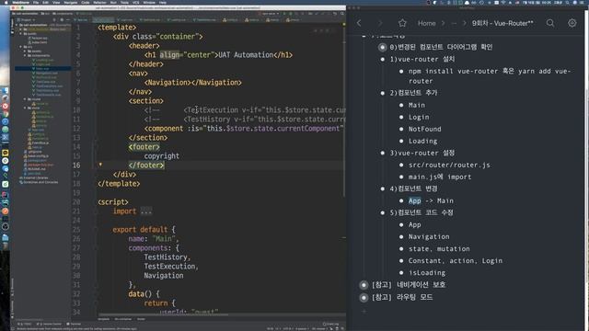Collapse the router folder
Image resolution: width=589 pixels, height=331 pixels.
25,99
